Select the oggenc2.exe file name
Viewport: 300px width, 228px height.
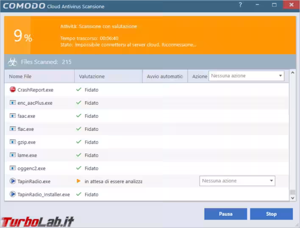31,168
